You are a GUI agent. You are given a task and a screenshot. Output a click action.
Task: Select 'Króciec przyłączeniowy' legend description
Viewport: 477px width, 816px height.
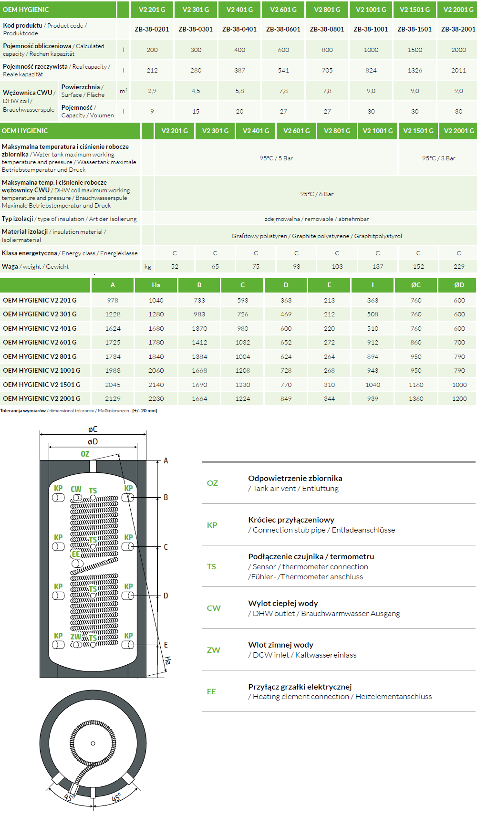(291, 520)
